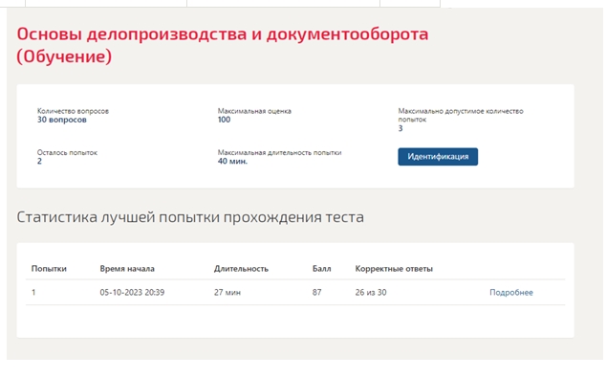
Task: Click the 26 из 30 correct answers cell
Action: pos(371,293)
